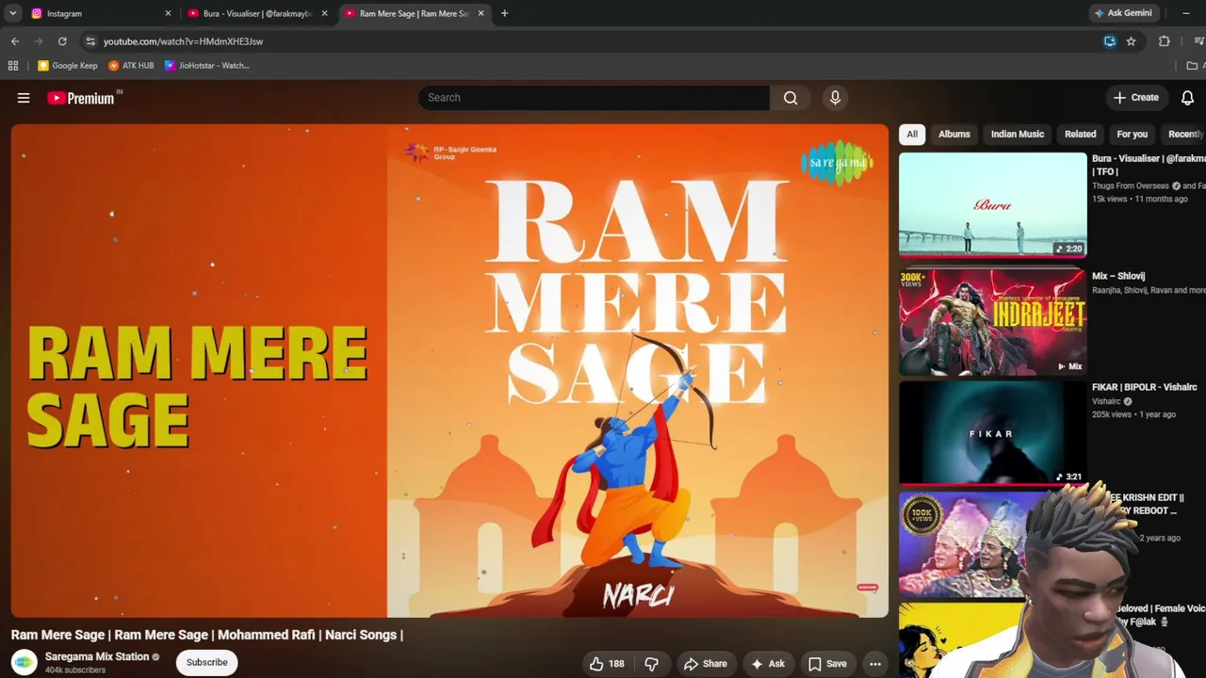This screenshot has width=1206, height=678.
Task: Select the Related filter chip
Action: coord(1081,134)
